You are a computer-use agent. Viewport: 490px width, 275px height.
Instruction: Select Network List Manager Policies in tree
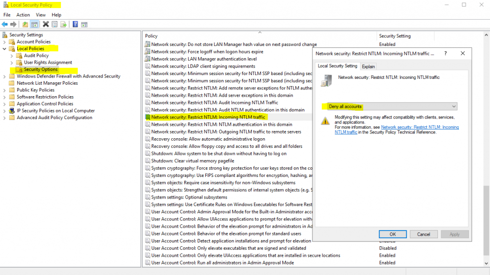(47, 83)
